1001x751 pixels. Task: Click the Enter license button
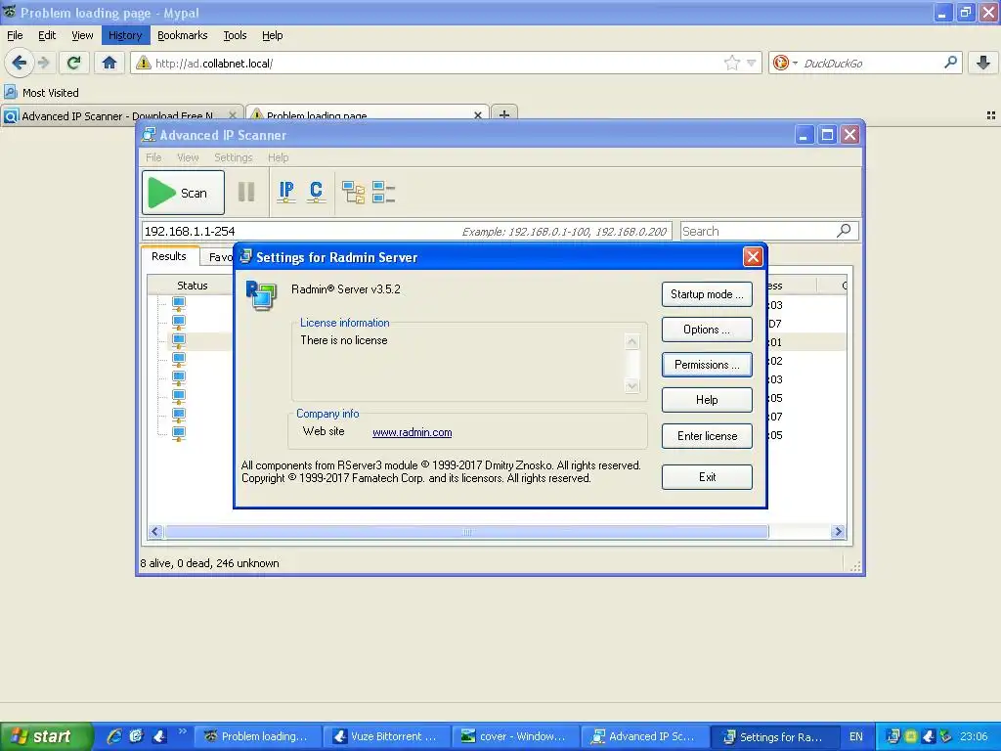(x=707, y=436)
